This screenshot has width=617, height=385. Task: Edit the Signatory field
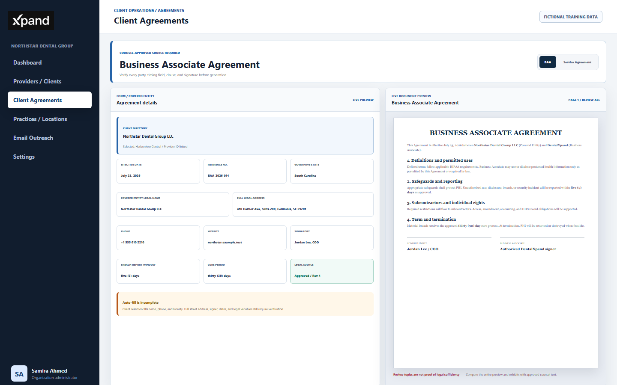pyautogui.click(x=332, y=238)
